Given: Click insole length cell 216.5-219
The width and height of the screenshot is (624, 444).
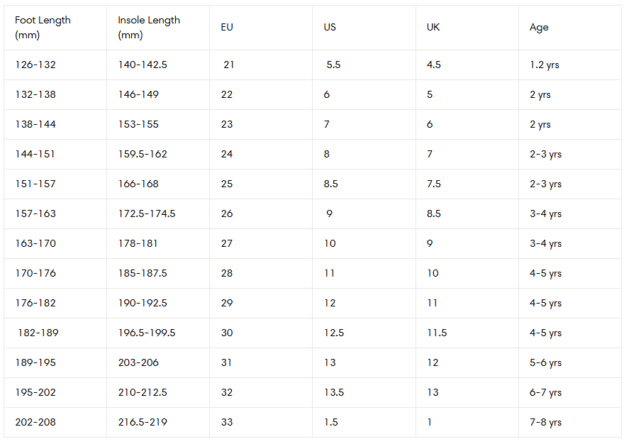Looking at the screenshot, I should pyautogui.click(x=143, y=422).
